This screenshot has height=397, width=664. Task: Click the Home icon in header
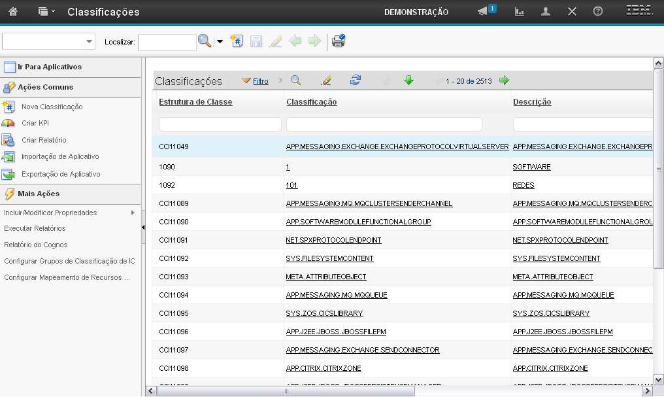coord(13,12)
